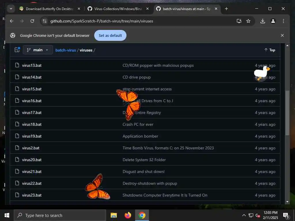Open Windows Start menu
Screen dimensions: 295x221
pos(7,215)
